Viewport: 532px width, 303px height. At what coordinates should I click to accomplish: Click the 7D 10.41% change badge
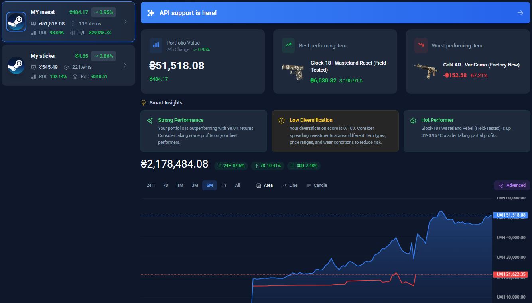coord(267,166)
